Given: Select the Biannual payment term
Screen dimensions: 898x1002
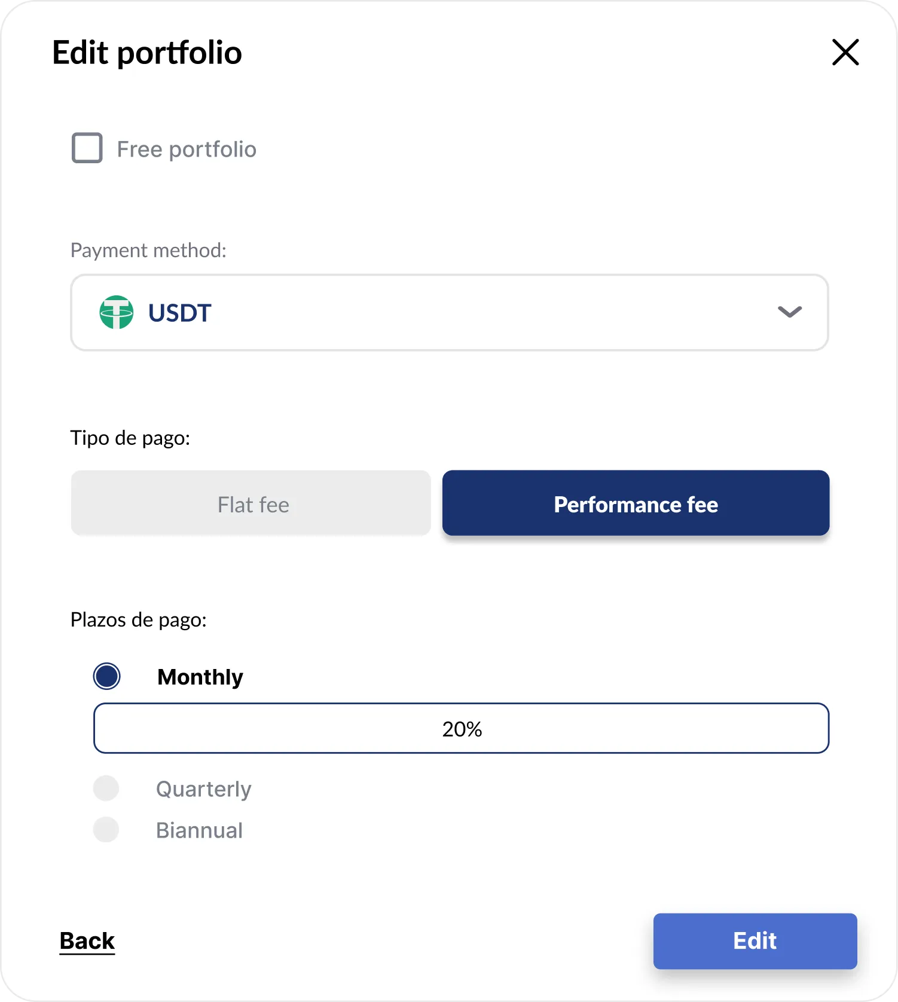Looking at the screenshot, I should [x=106, y=829].
